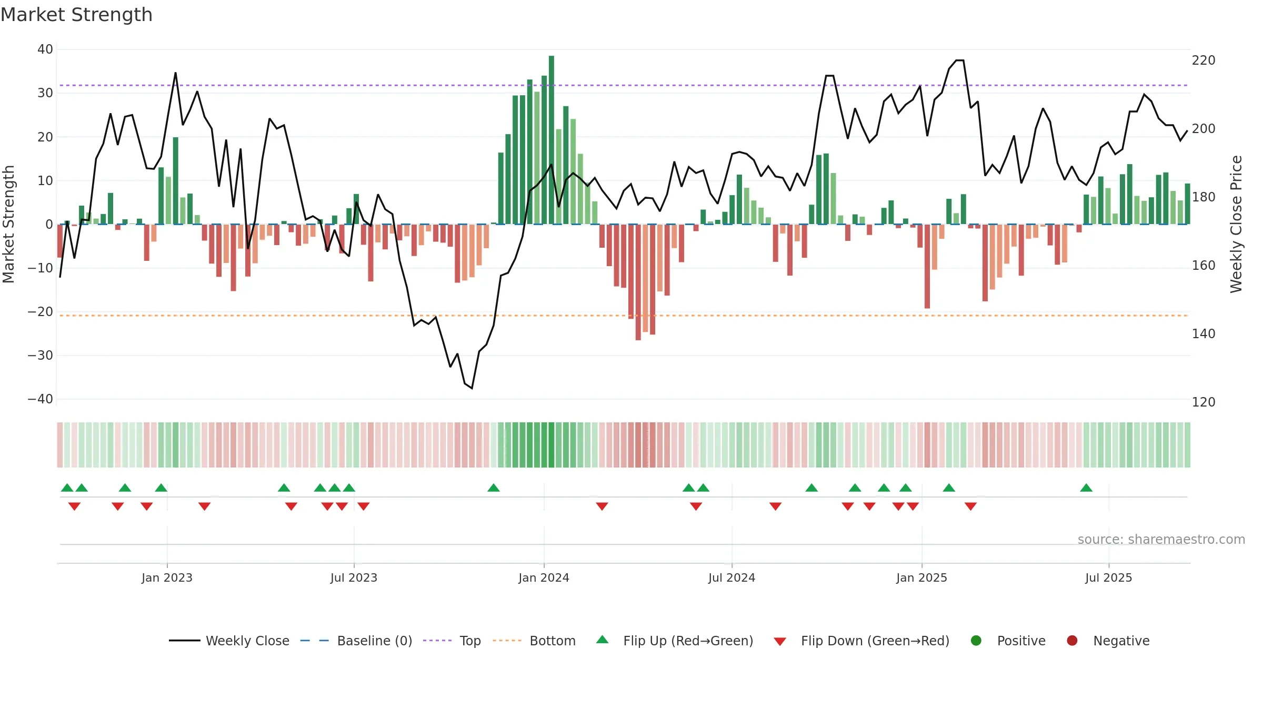Click the Jan 2025 axis label
Viewport: 1263px width, 710px height.
coord(921,577)
